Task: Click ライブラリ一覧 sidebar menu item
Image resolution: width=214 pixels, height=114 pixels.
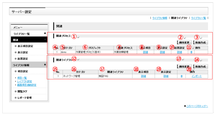Action: pos(22,34)
